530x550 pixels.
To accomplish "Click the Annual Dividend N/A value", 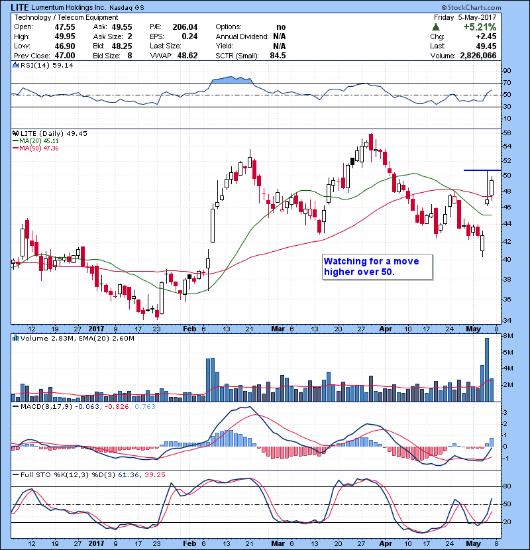I will click(x=279, y=36).
